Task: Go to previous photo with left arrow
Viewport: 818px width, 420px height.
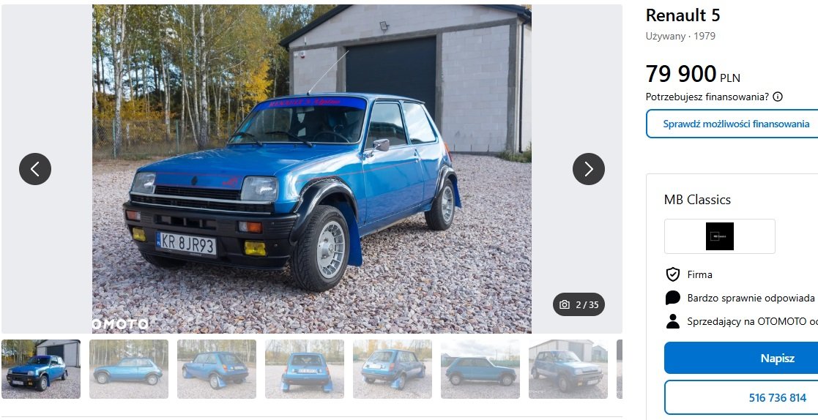Action: [x=35, y=169]
